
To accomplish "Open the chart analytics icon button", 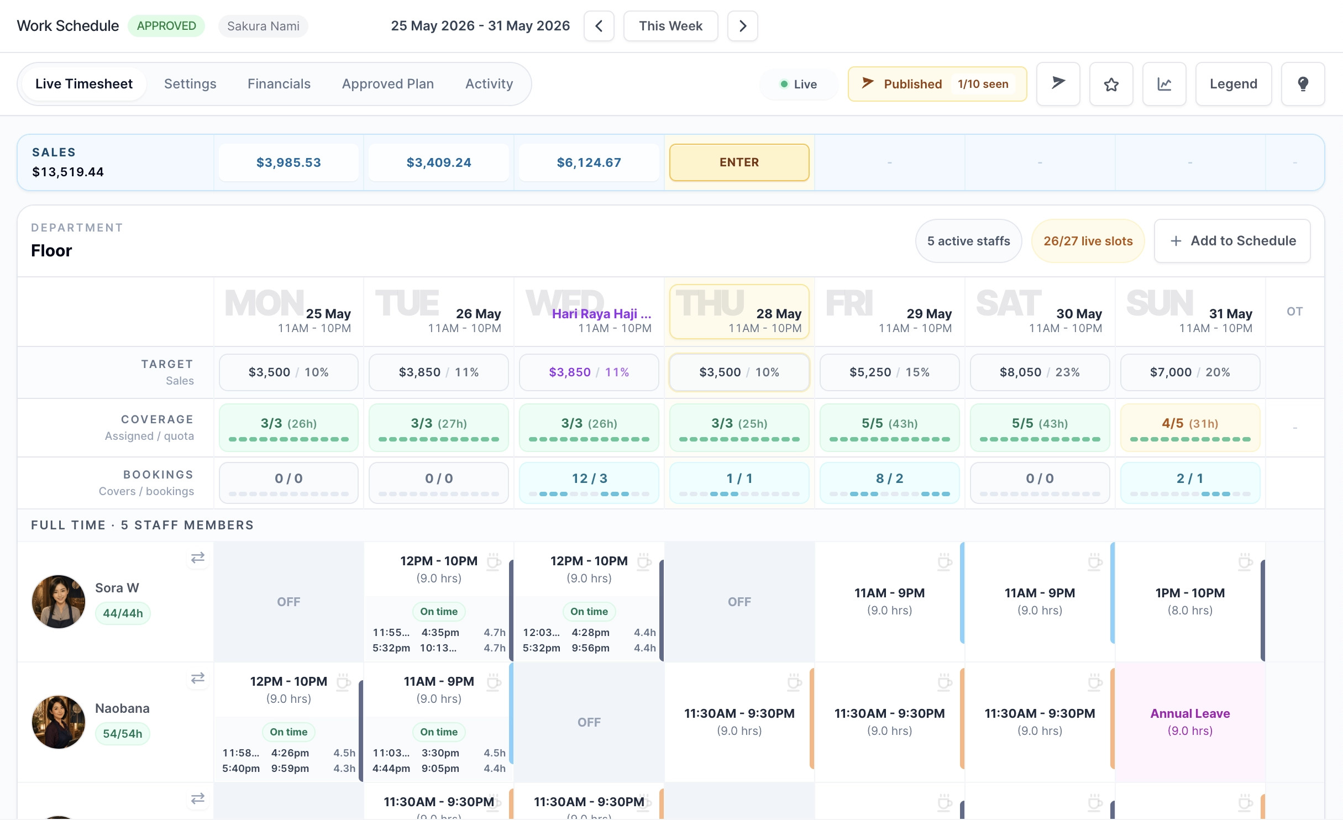I will 1164,84.
